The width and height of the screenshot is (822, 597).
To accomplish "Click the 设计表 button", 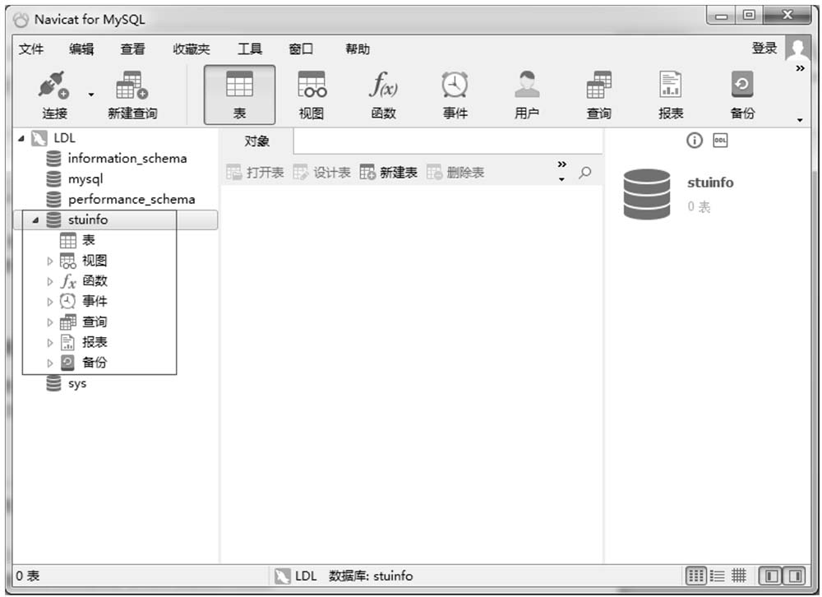I will (x=321, y=172).
